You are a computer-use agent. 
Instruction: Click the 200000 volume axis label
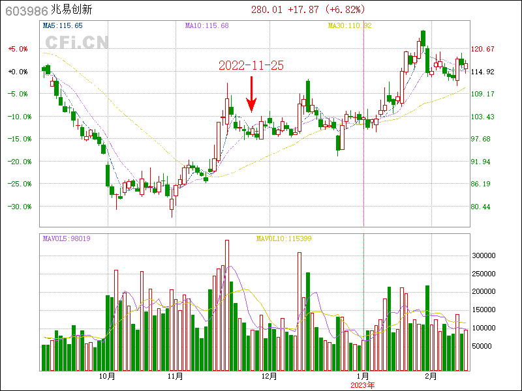484,291
